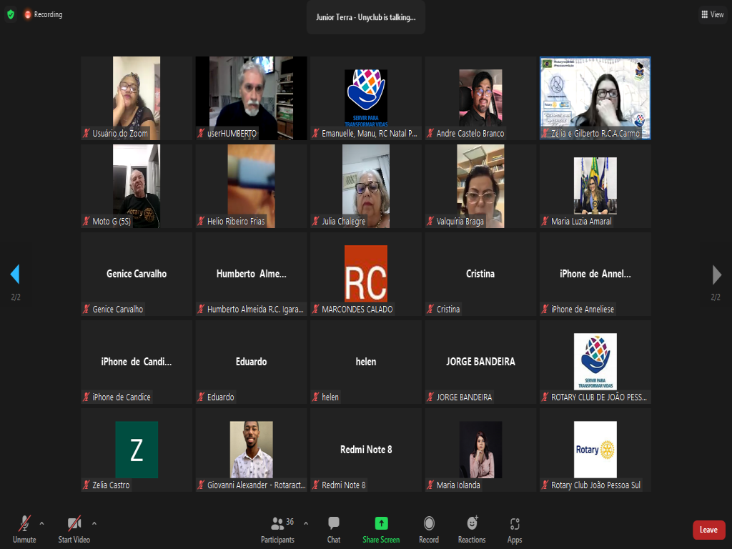
Task: Open the Reactions menu
Action: tap(472, 529)
